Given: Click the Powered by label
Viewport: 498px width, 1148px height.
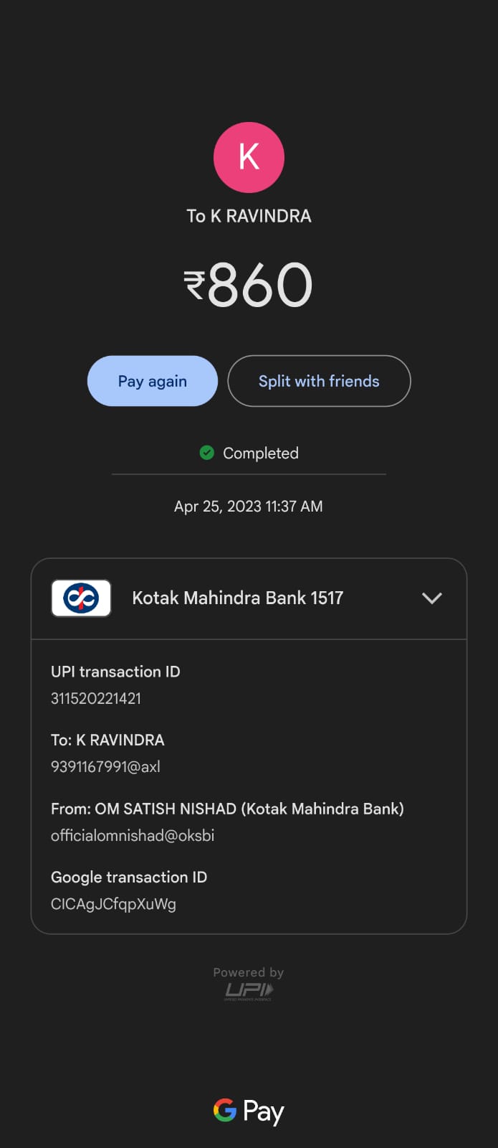Looking at the screenshot, I should 249,972.
